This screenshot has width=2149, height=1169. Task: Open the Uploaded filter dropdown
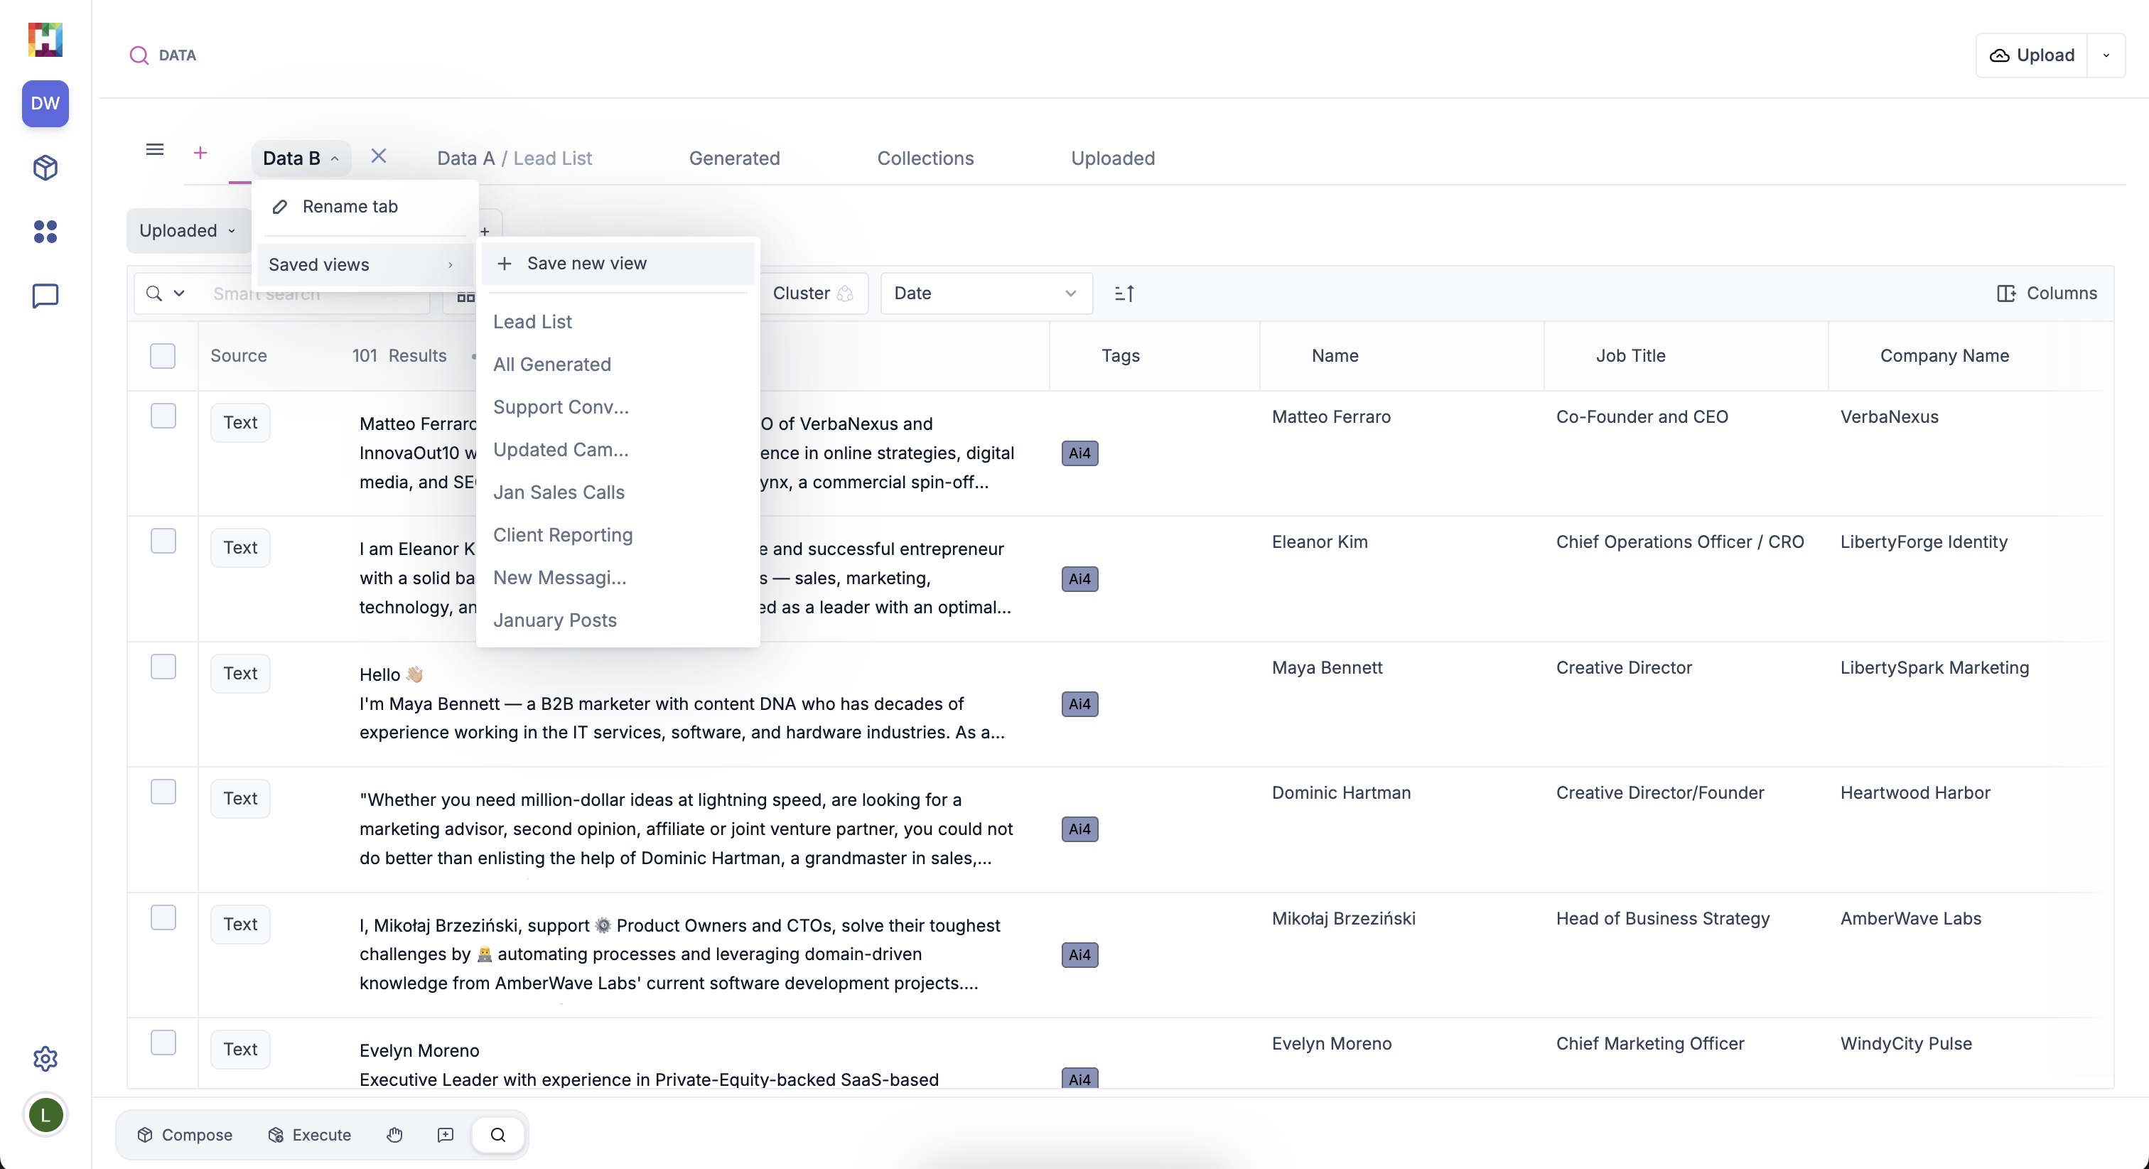[x=187, y=230]
